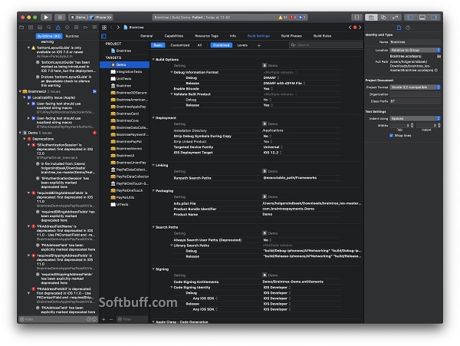Open the Source Control navigator icon
The height and width of the screenshot is (346, 460).
(x=31, y=28)
